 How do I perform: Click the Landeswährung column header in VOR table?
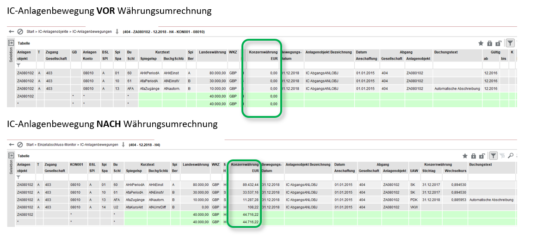coord(212,52)
